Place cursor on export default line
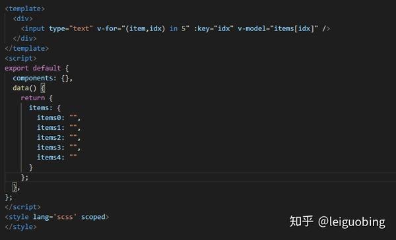The image size is (396, 240). (36, 68)
